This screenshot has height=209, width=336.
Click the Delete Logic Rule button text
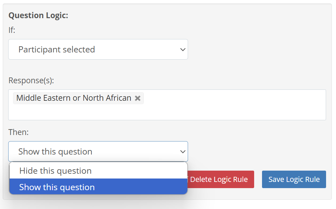click(219, 180)
